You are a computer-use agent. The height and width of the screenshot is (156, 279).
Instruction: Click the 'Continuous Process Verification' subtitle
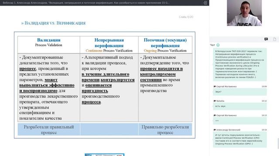coord(109,51)
